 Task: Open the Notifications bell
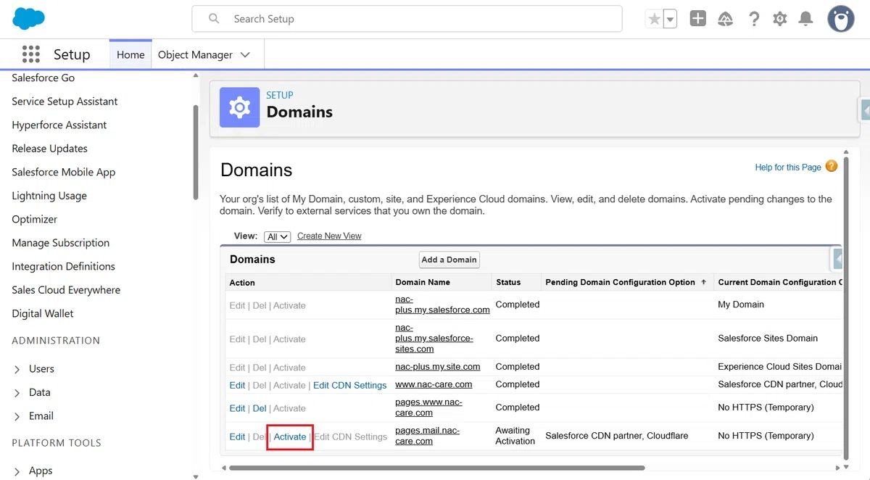click(x=805, y=19)
